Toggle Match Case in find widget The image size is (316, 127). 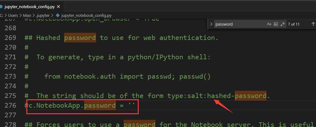(x=269, y=24)
